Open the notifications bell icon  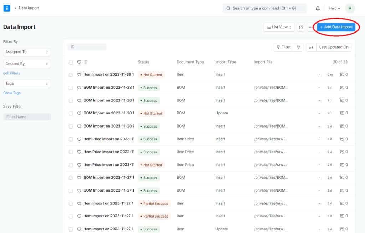pos(318,8)
